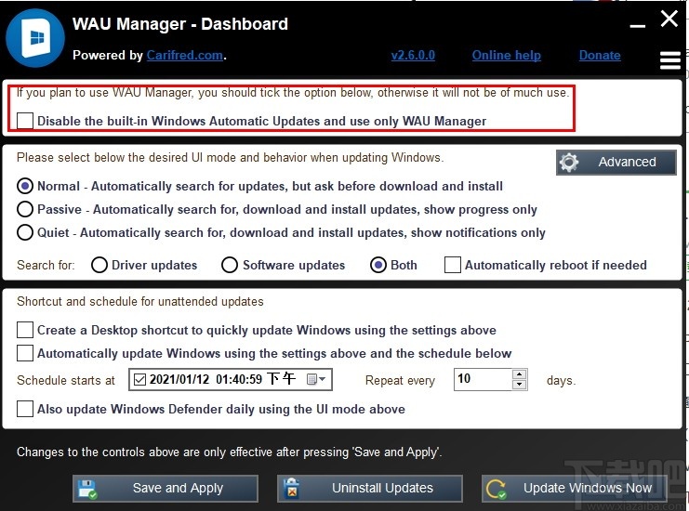Click the 'Schedule starts at' label
The image size is (689, 511).
(66, 380)
